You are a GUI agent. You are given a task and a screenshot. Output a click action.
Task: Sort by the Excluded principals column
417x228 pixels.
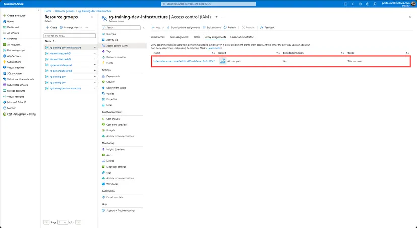tap(343, 53)
